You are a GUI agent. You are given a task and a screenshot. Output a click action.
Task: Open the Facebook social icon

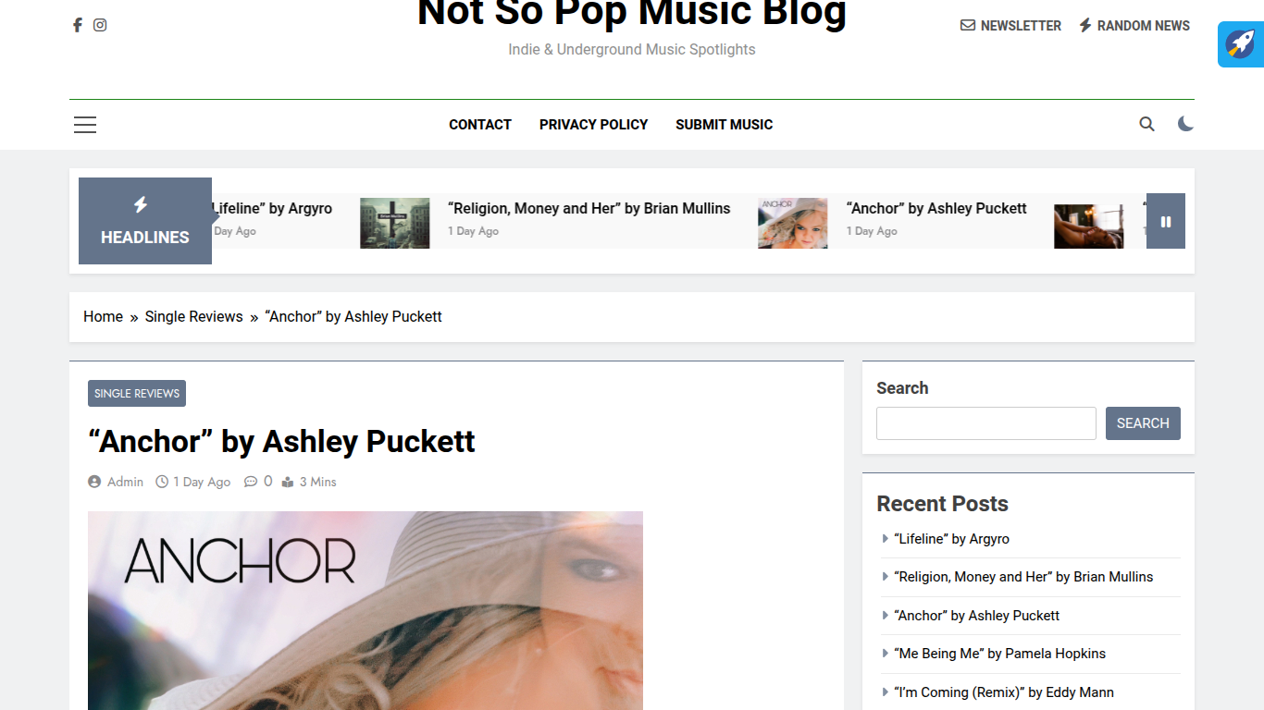coord(78,25)
